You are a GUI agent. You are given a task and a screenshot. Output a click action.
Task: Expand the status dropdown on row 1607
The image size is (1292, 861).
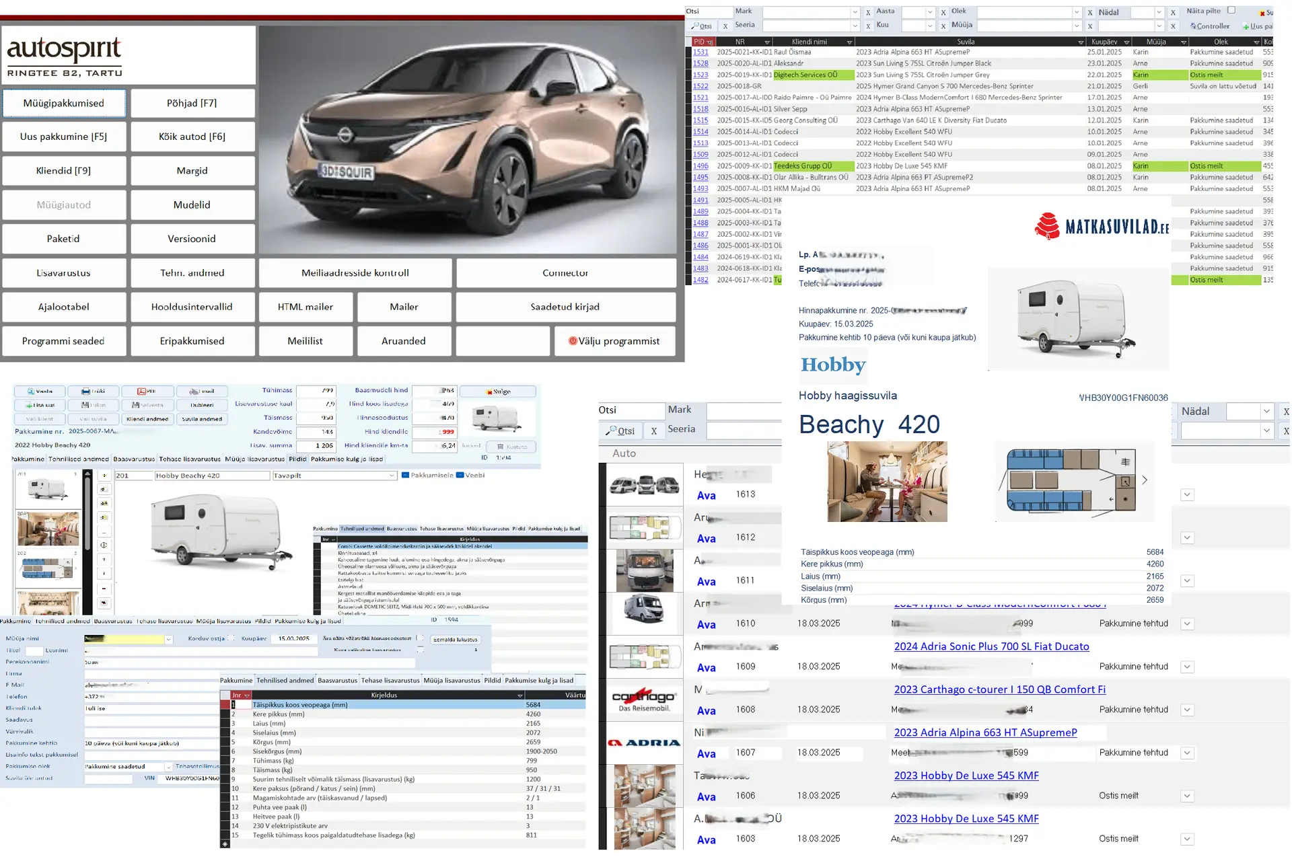tap(1188, 753)
